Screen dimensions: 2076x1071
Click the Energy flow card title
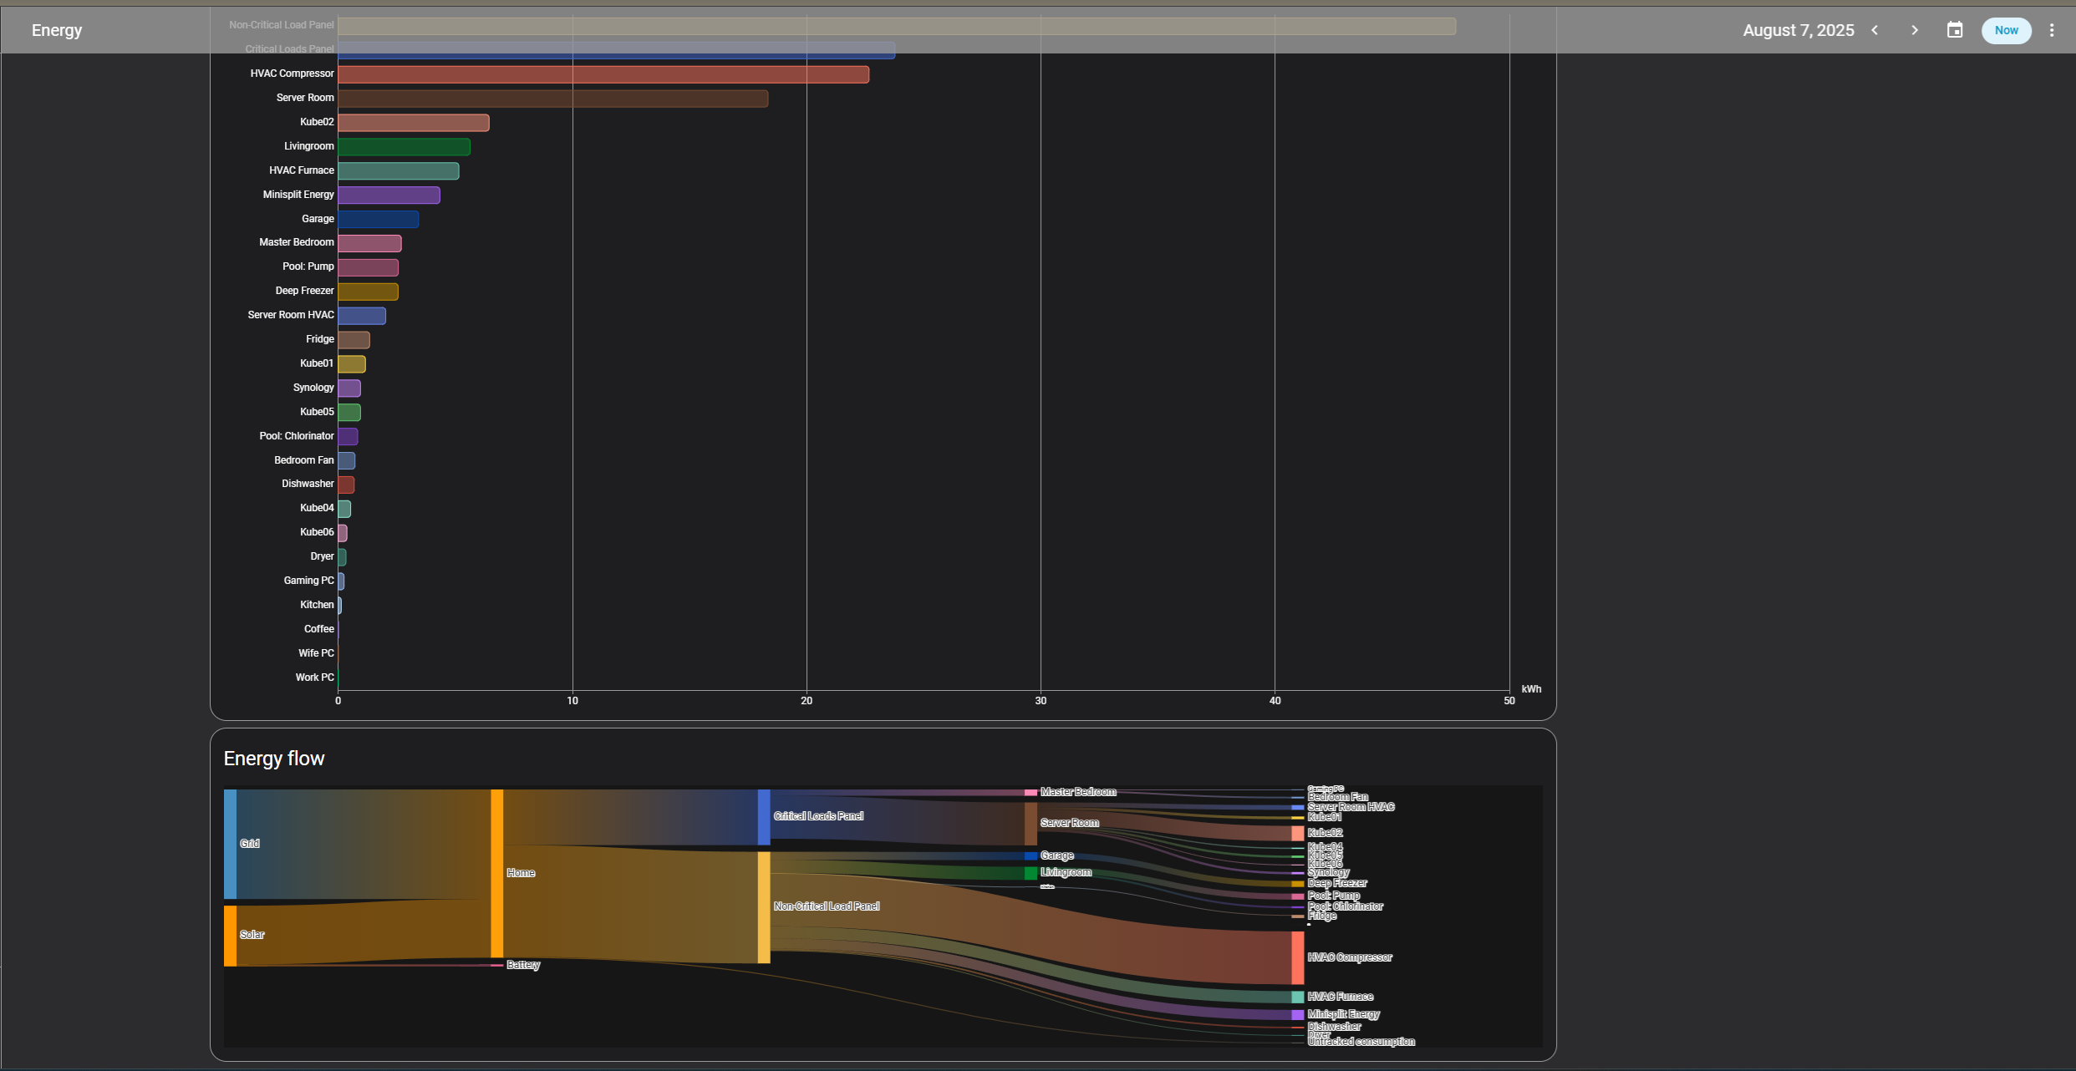tap(274, 759)
